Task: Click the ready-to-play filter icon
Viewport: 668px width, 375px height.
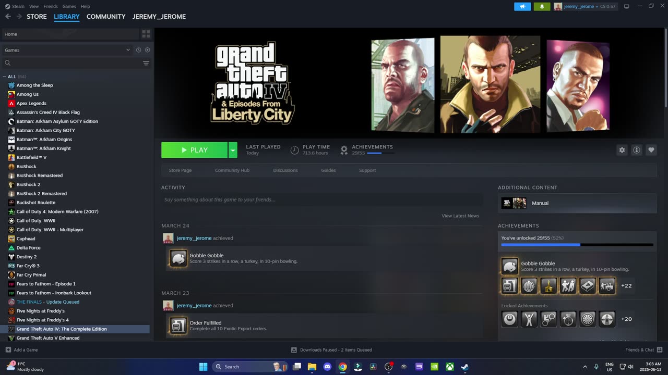Action: tap(147, 50)
